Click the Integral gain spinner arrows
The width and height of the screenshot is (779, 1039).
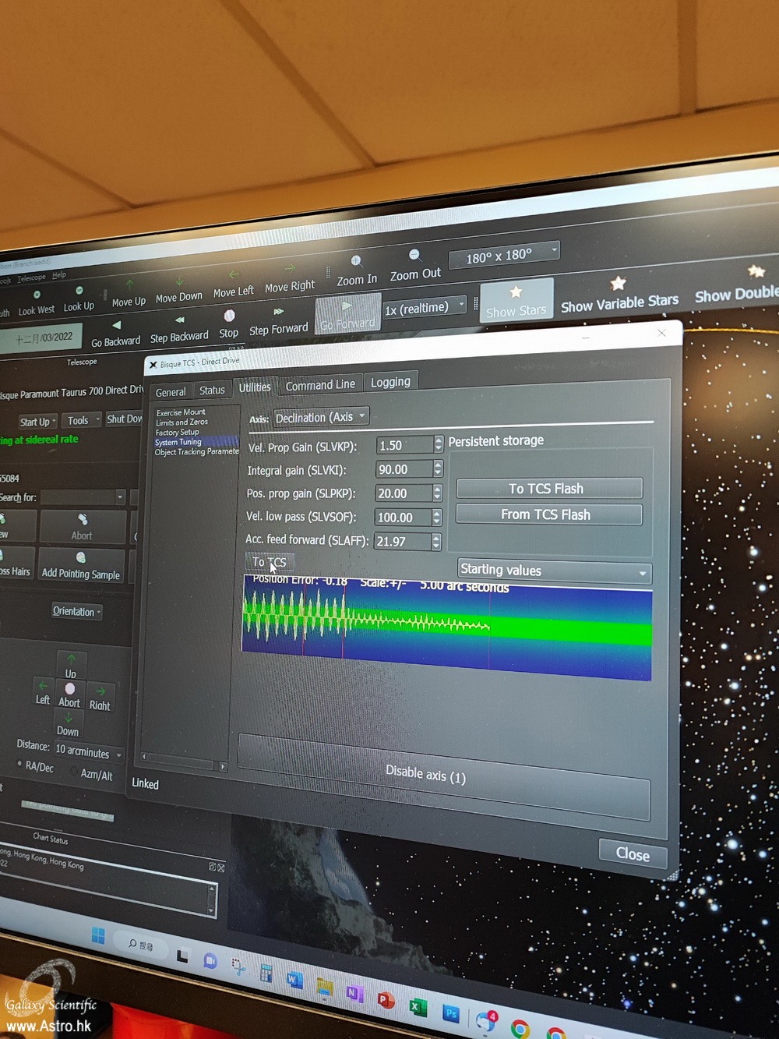[438, 470]
